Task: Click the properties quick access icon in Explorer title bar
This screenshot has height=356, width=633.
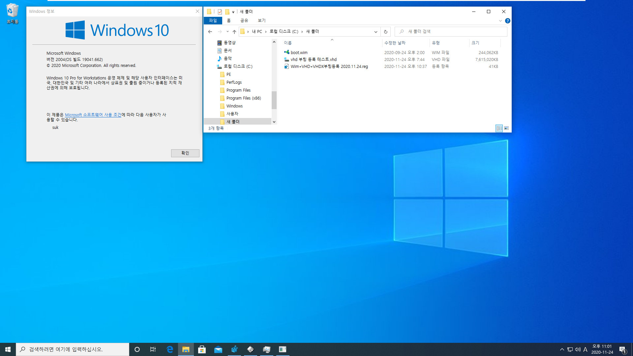Action: (220, 12)
